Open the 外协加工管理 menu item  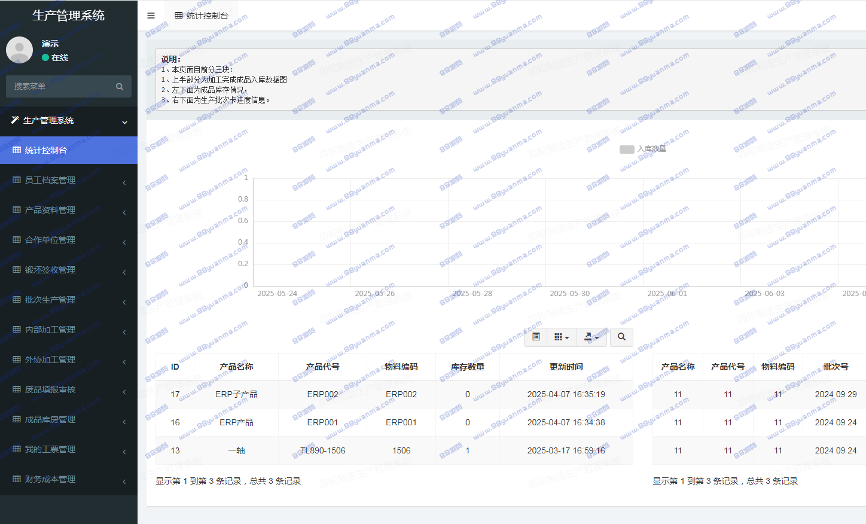pyautogui.click(x=69, y=360)
